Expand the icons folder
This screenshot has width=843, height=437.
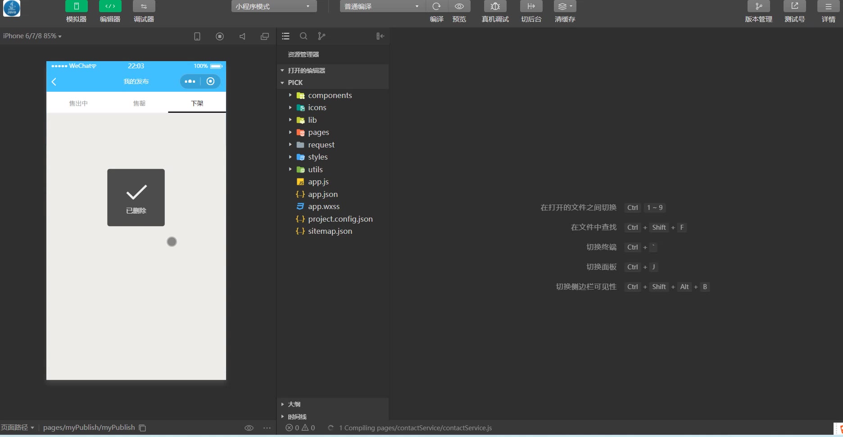(x=333, y=107)
